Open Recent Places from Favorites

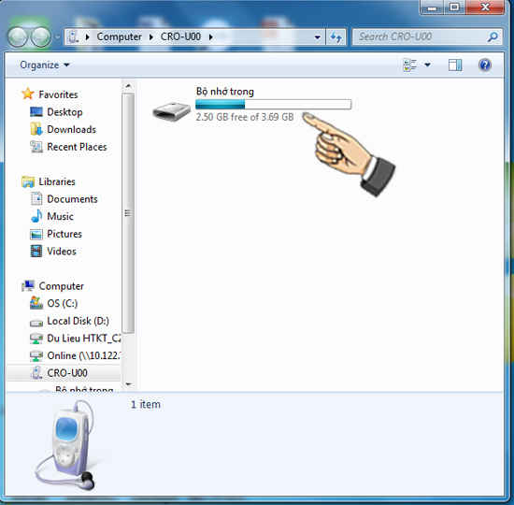[x=77, y=147]
